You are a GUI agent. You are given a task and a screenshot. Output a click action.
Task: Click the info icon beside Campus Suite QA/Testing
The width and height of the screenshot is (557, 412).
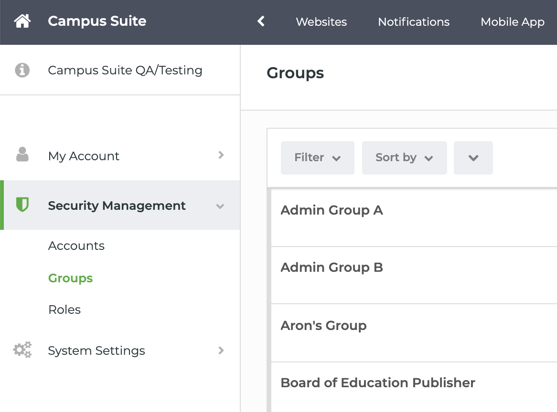click(x=22, y=71)
